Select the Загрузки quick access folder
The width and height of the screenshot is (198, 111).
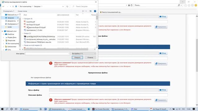click(x=11, y=18)
